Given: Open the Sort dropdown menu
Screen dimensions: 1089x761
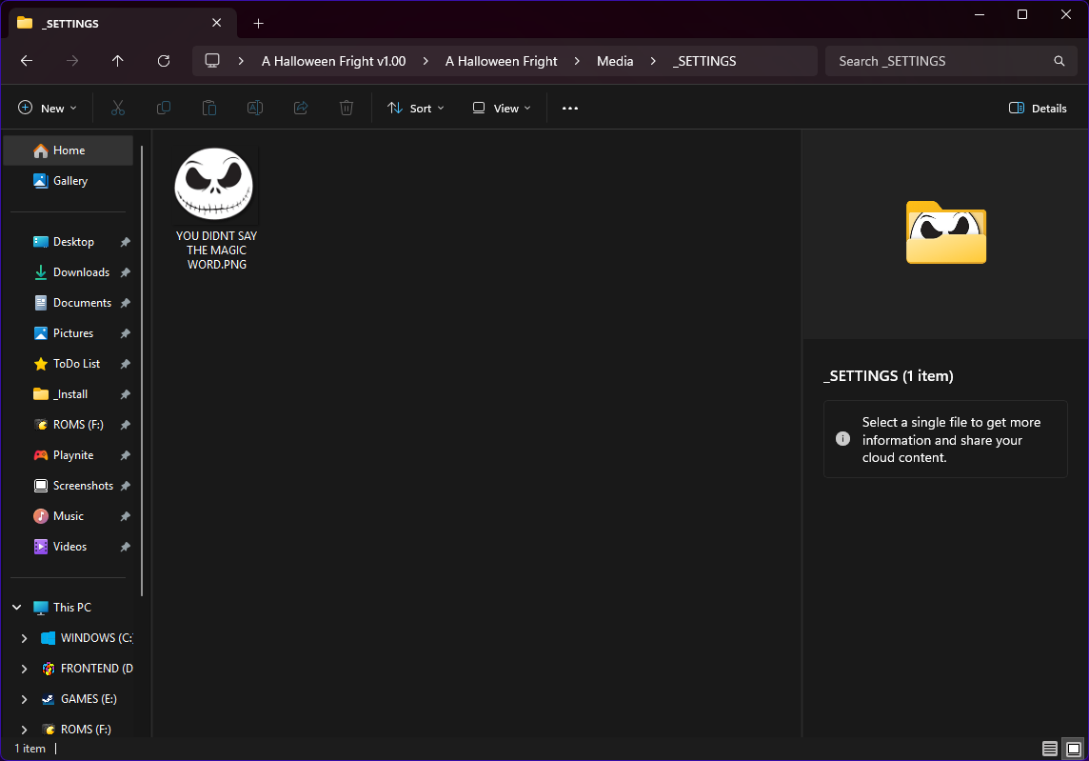Looking at the screenshot, I should click(416, 109).
